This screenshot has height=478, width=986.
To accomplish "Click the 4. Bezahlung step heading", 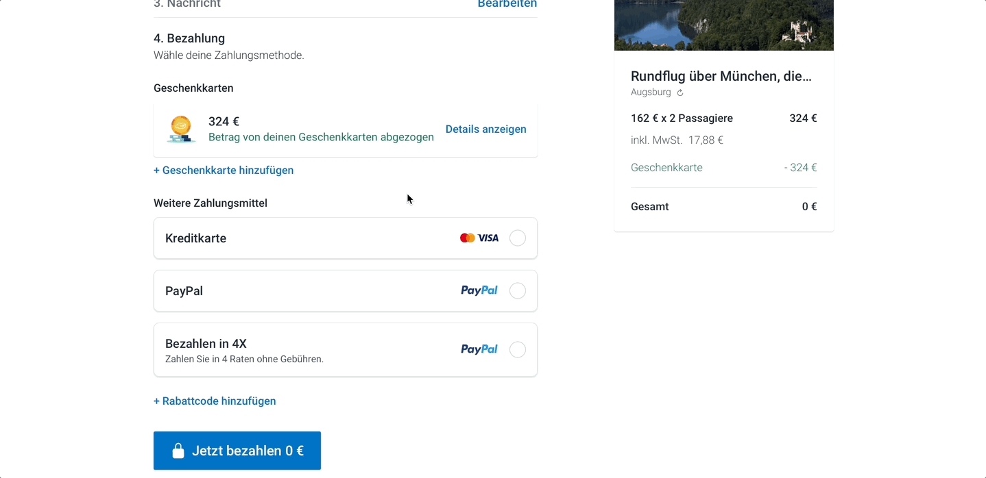I will coord(189,38).
